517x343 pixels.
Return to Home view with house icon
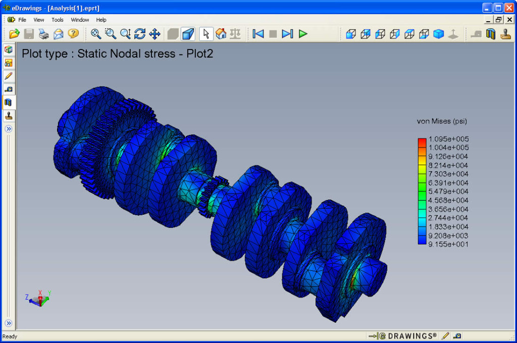click(x=221, y=34)
